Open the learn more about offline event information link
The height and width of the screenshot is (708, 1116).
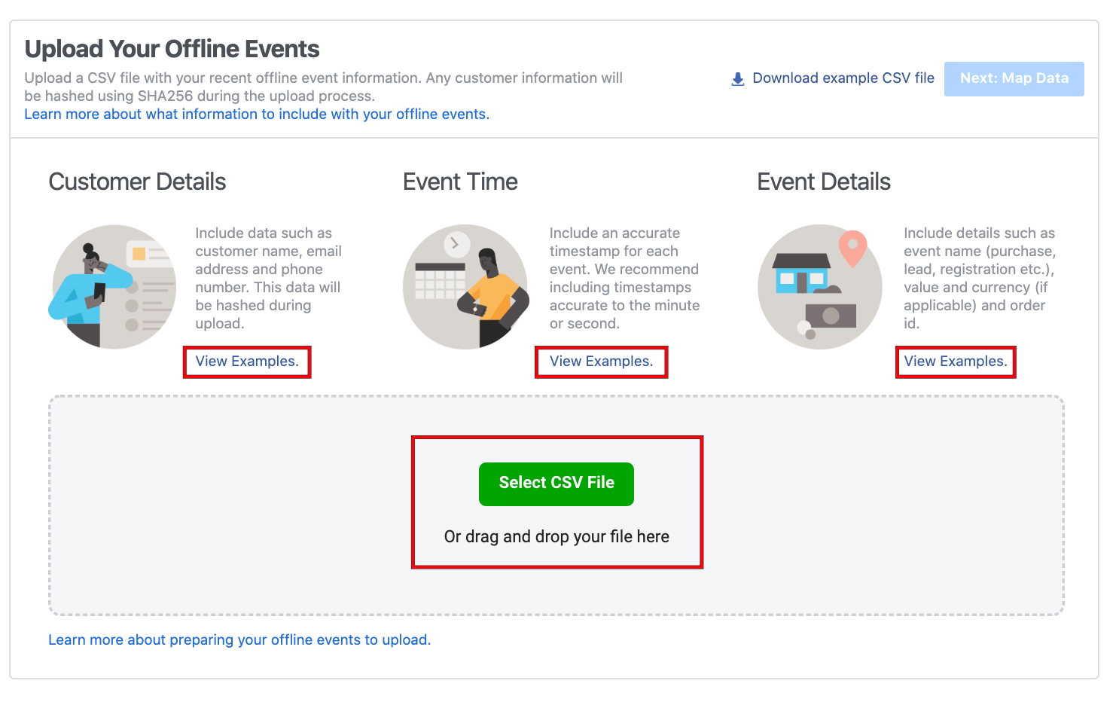256,114
